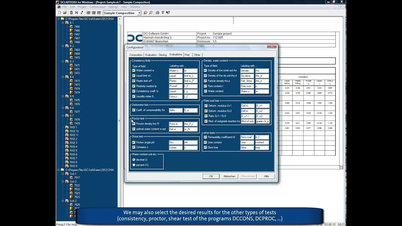Click the red table icon beside the N button

[x=71, y=13]
